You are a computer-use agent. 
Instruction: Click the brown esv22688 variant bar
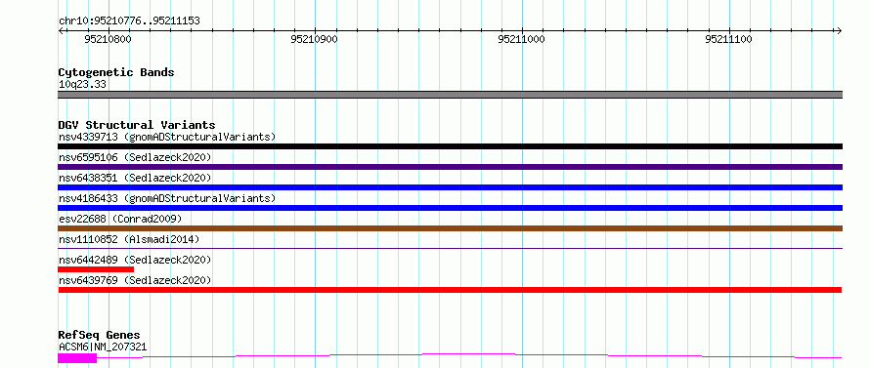point(450,228)
